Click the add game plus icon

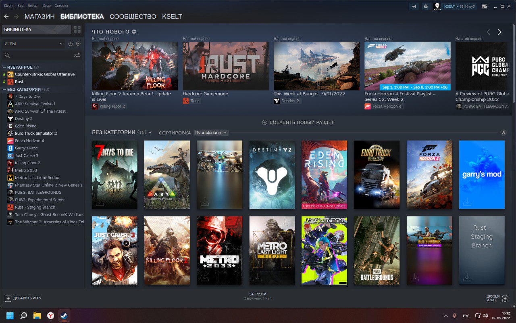coord(8,298)
